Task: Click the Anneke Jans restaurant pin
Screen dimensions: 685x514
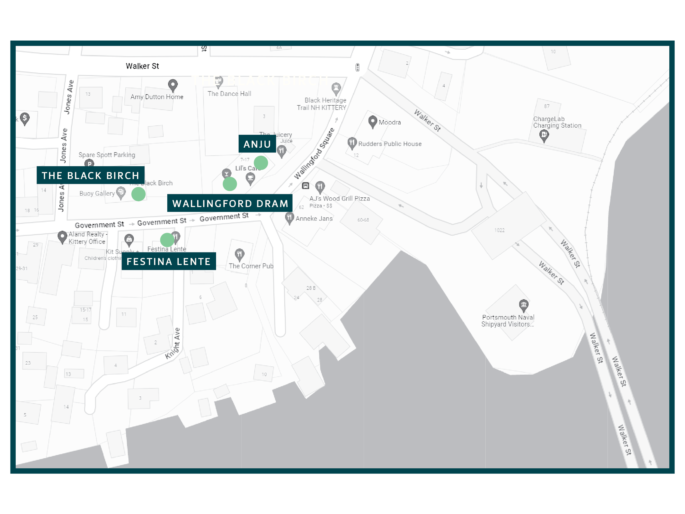Action: click(x=289, y=217)
